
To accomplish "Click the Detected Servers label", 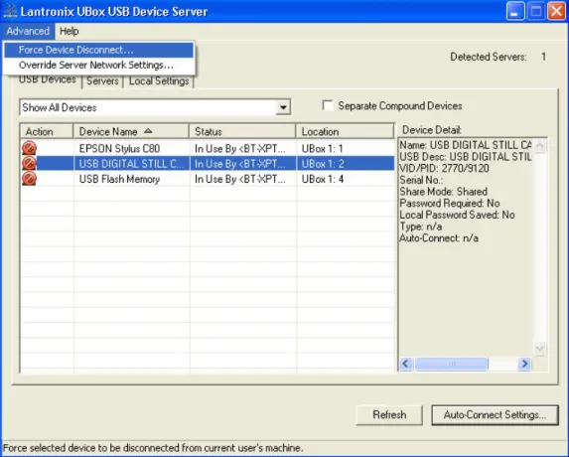I will point(489,57).
